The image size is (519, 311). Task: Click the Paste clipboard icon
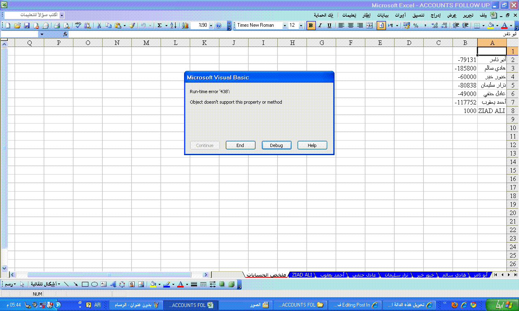coord(118,25)
